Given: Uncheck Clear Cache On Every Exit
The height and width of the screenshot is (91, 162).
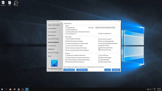Looking at the screenshot, I should point(99,39).
